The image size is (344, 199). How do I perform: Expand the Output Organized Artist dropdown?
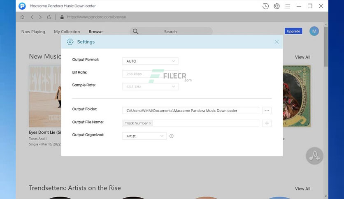(144, 136)
